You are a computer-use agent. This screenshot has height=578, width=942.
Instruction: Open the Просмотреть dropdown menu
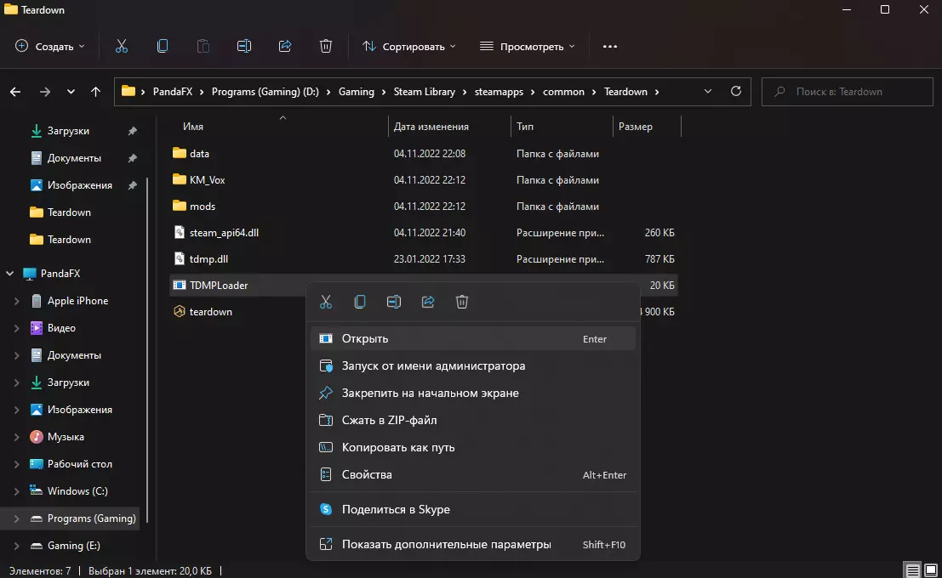point(527,46)
